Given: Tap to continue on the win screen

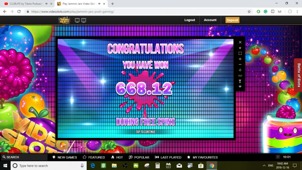Looking at the screenshot, I should (146, 132).
